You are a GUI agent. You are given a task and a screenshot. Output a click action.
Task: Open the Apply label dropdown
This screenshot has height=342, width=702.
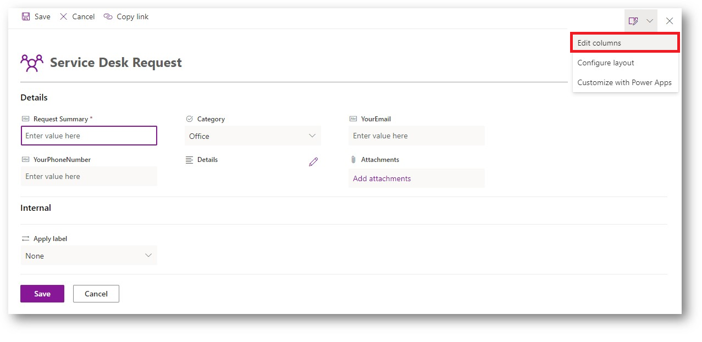point(89,256)
